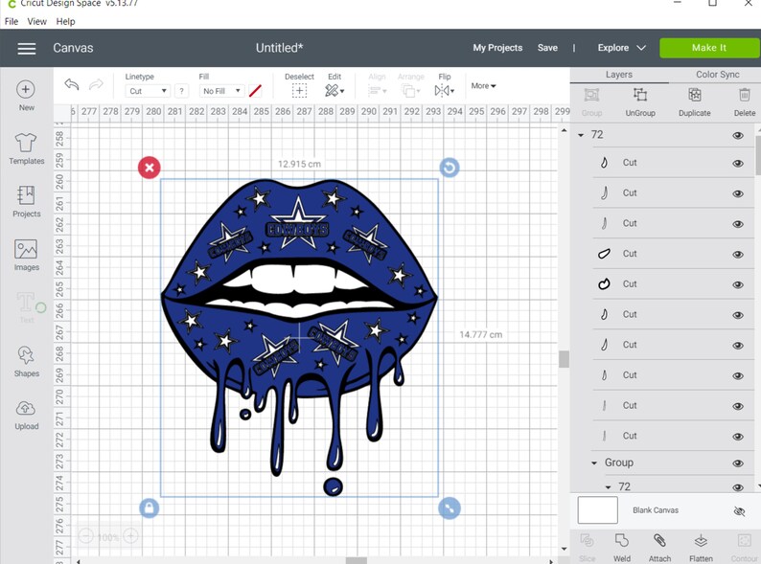This screenshot has width=761, height=564.
Task: Flatten the selected layers
Action: (x=701, y=548)
